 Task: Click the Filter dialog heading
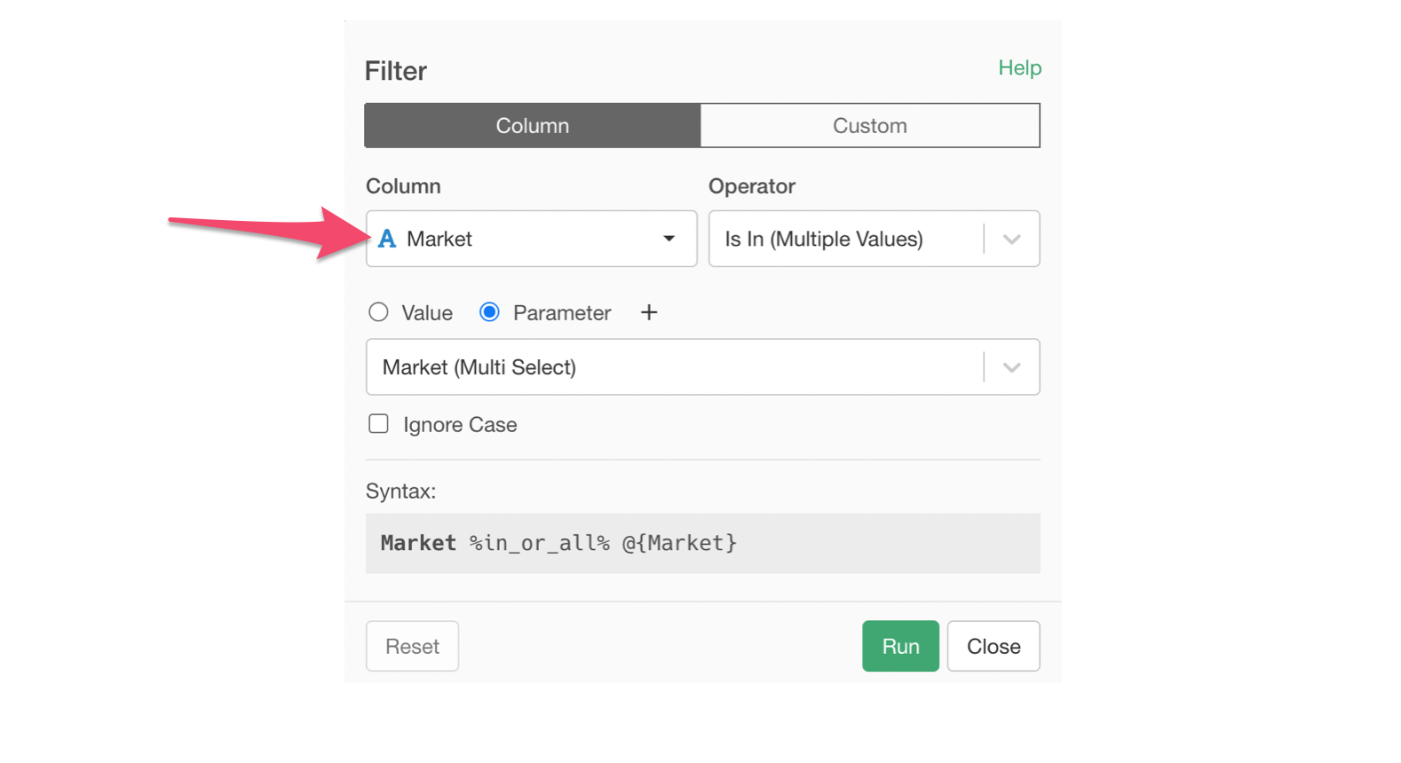[396, 71]
